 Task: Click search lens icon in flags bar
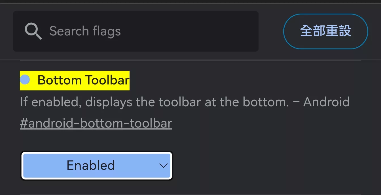(x=33, y=31)
